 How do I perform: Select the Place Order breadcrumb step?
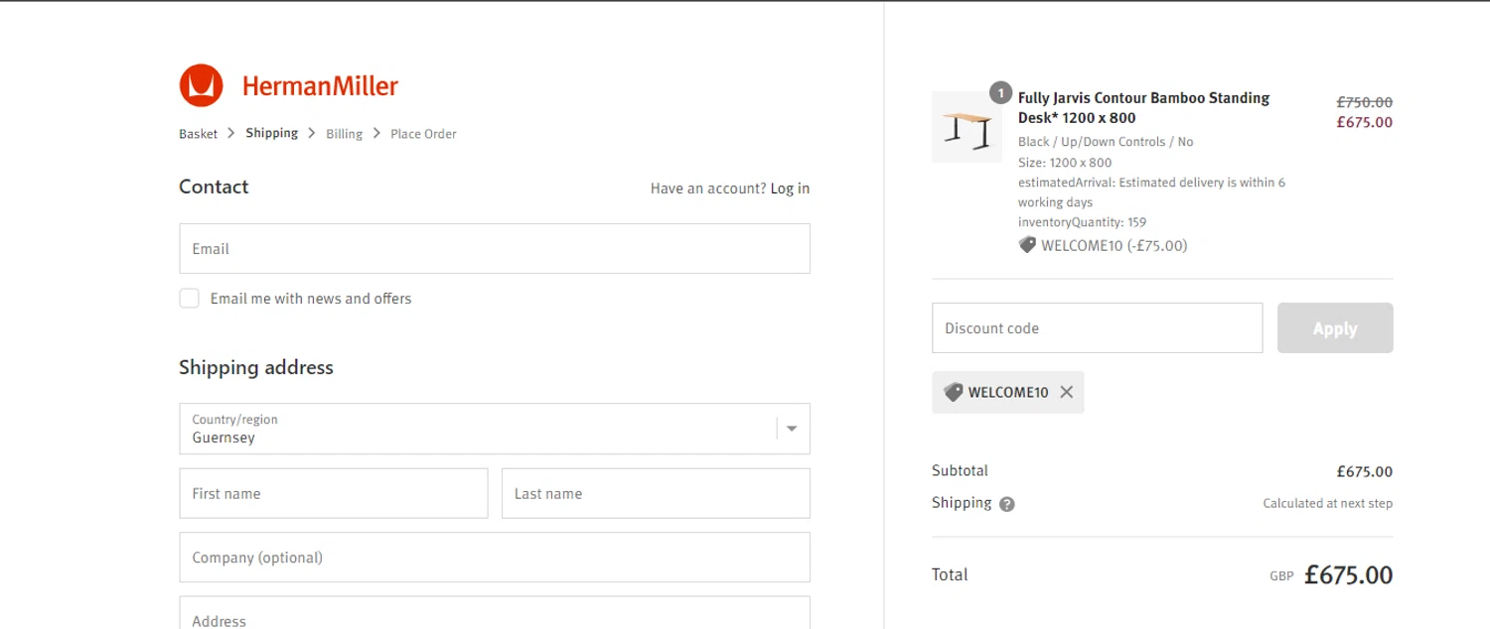[423, 134]
